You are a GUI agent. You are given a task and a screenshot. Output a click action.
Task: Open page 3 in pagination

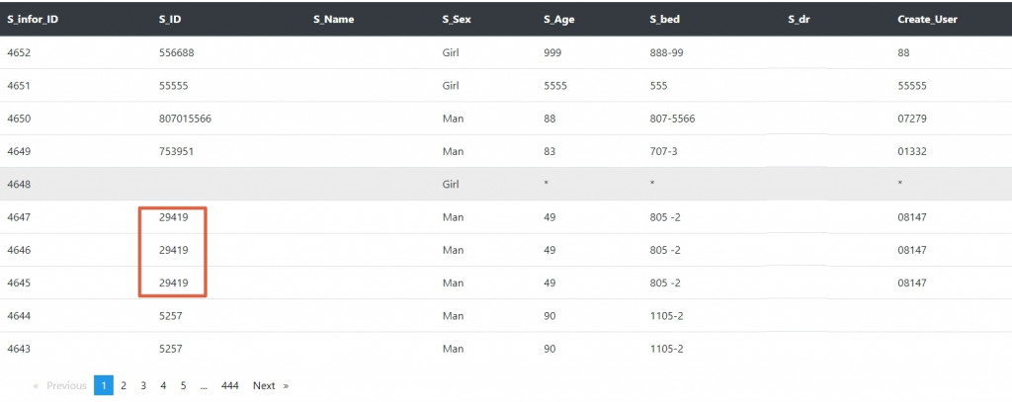tap(143, 386)
